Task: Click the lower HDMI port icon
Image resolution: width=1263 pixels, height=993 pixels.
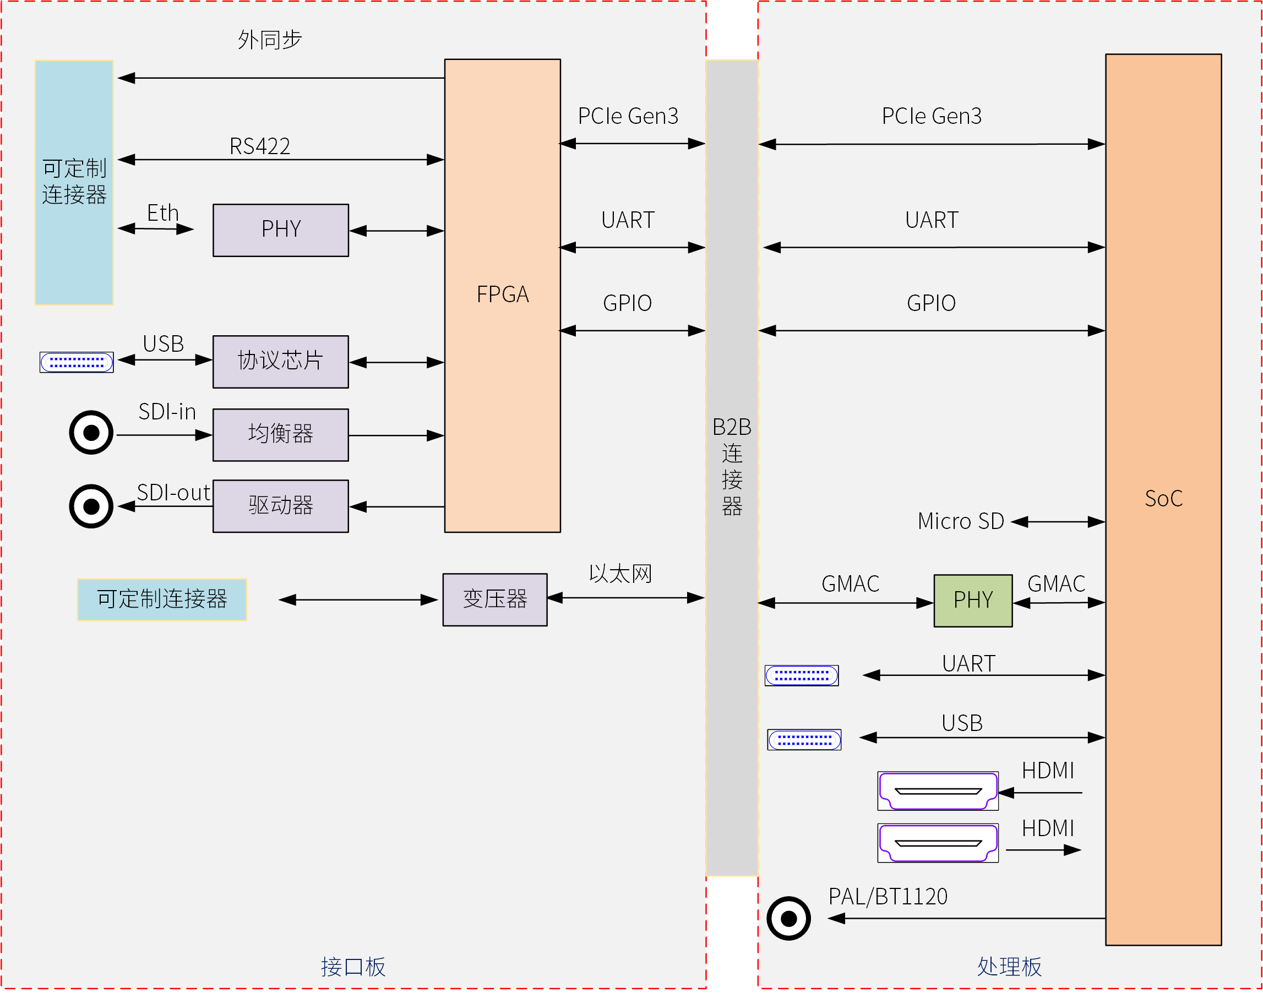Action: point(938,843)
